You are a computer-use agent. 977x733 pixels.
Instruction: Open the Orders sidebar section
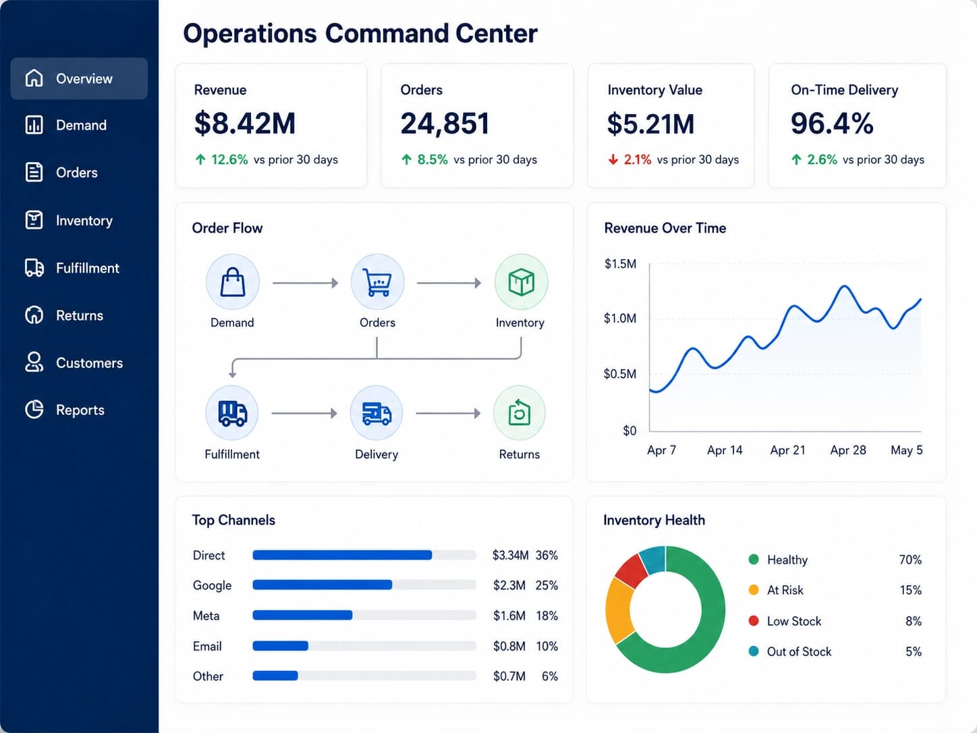point(79,172)
